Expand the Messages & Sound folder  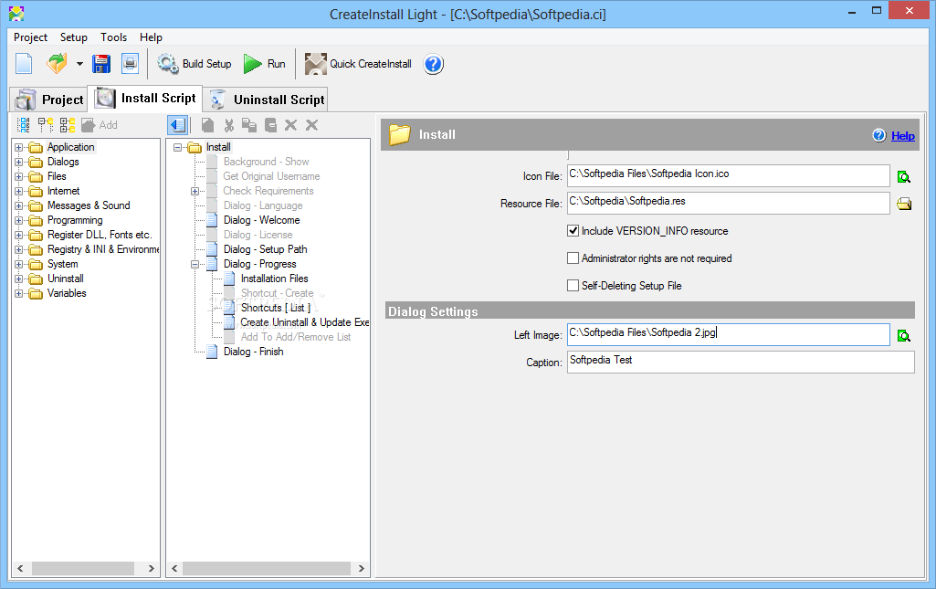coord(18,205)
